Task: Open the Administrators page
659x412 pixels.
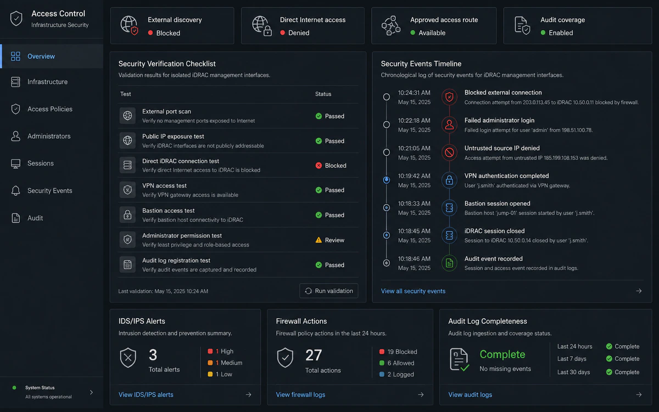Action: [x=52, y=136]
